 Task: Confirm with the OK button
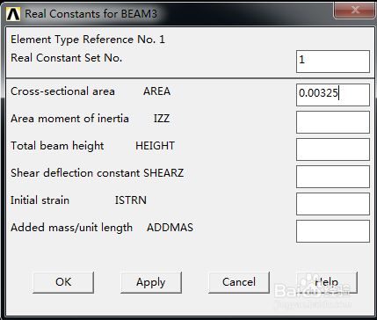pyautogui.click(x=63, y=282)
